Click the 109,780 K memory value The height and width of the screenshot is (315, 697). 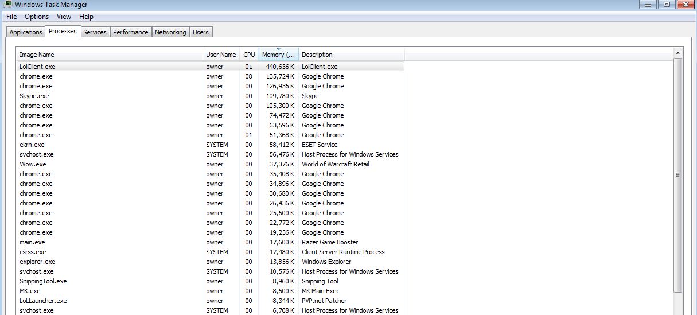(x=280, y=96)
